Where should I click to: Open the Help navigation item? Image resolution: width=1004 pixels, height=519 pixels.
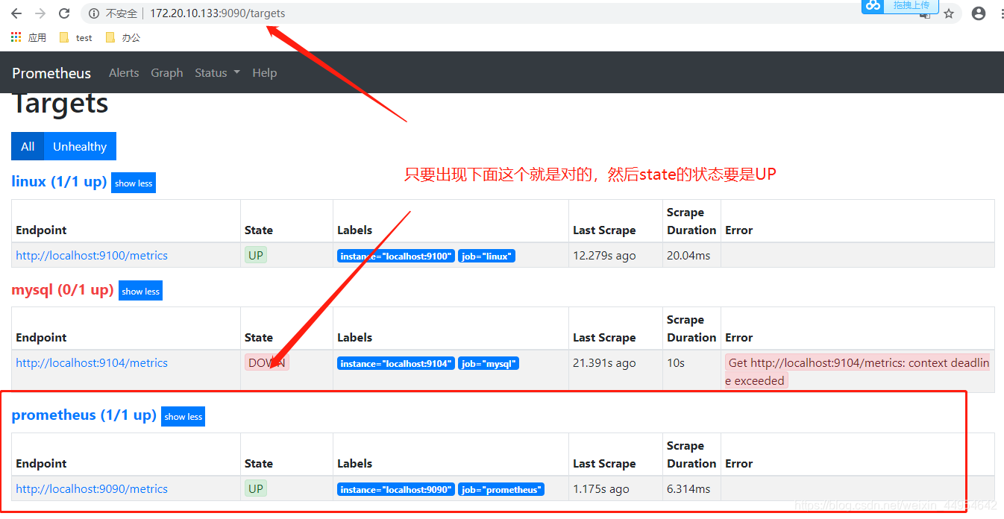point(265,73)
